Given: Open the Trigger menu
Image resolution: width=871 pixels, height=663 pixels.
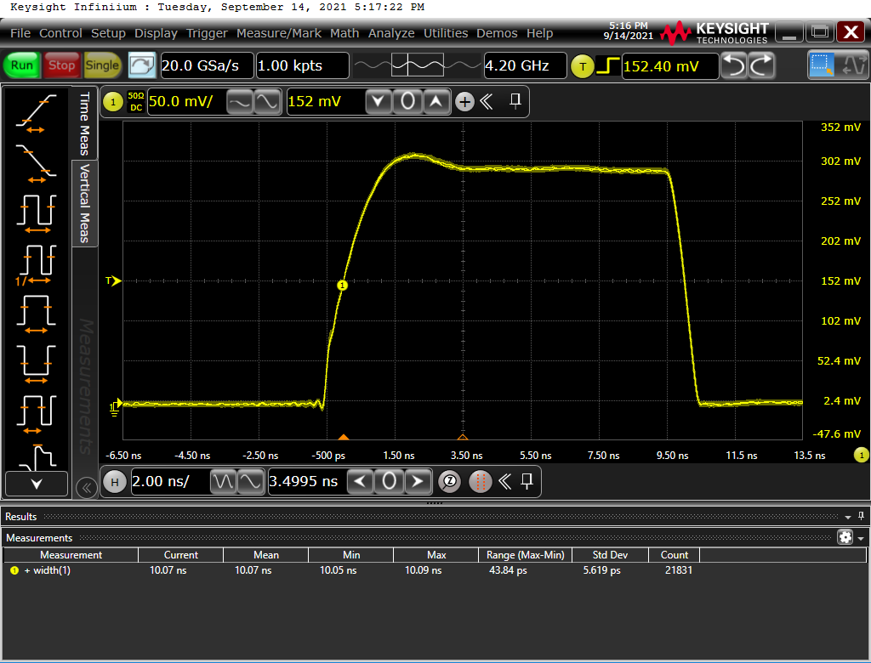Looking at the screenshot, I should [207, 33].
